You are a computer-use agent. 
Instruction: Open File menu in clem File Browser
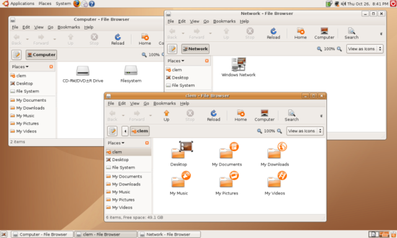pyautogui.click(x=110, y=103)
